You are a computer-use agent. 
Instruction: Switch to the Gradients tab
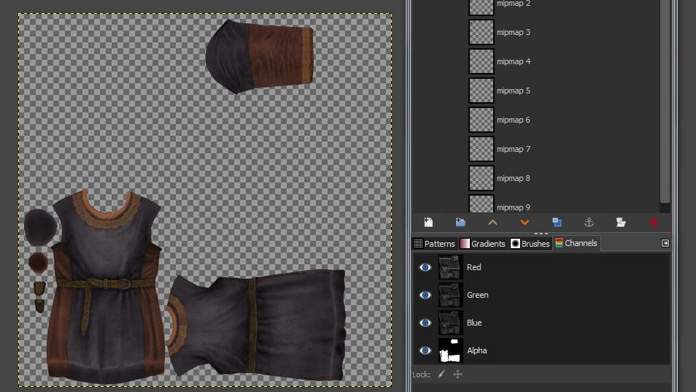[x=482, y=243]
